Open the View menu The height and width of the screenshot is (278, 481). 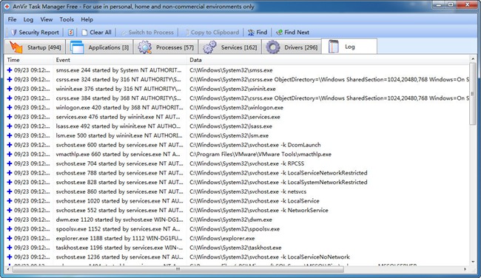47,19
